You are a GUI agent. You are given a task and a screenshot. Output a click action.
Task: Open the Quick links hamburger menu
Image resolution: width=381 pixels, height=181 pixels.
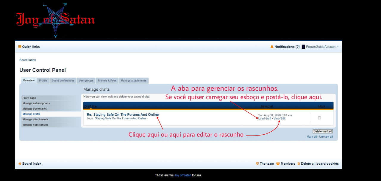29,47
